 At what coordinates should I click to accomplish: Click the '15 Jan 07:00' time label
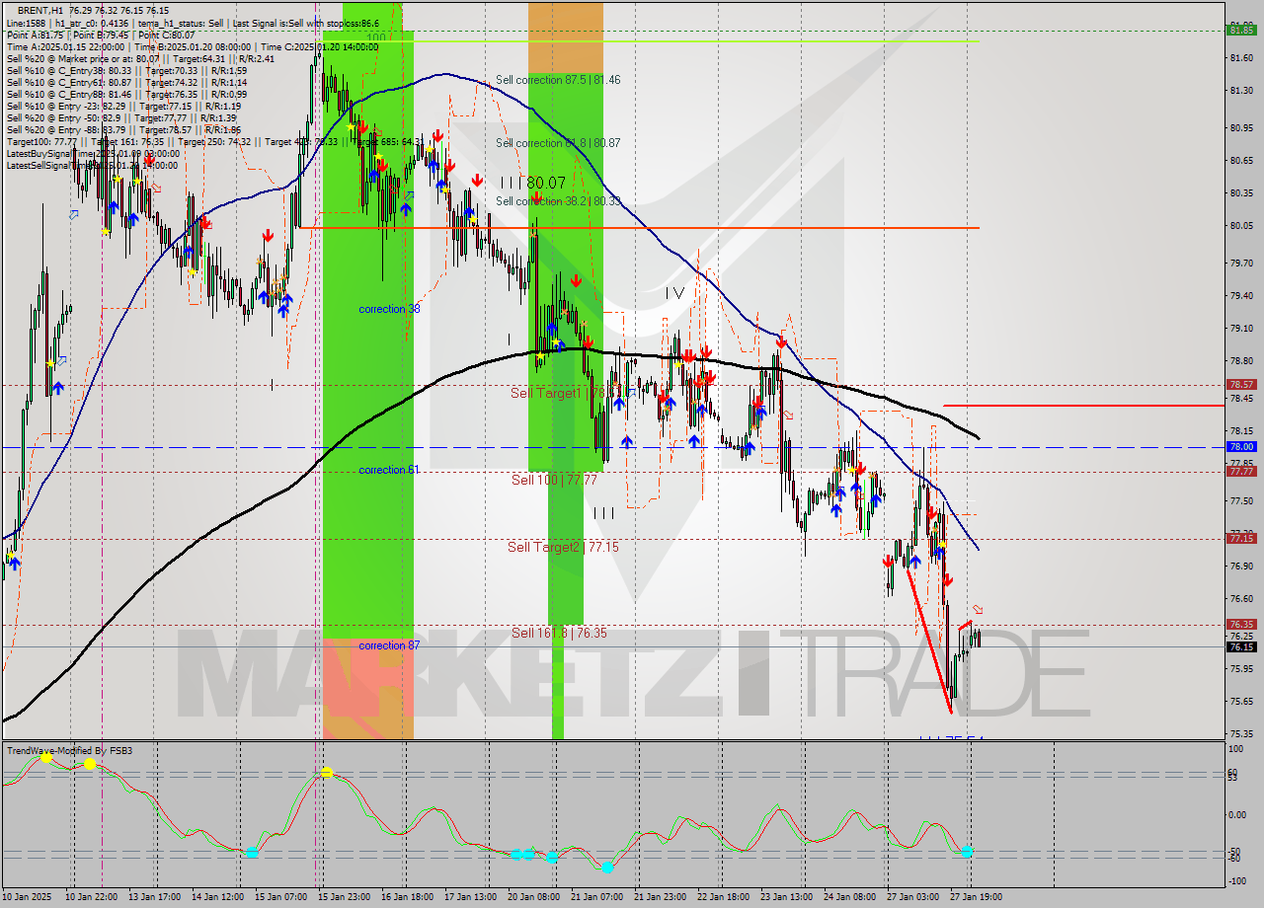click(x=279, y=897)
